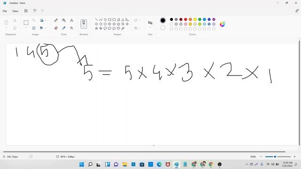Viewport: 301px width, 169px height.
Task: Choose the Up arrow shape
Action: point(119,24)
